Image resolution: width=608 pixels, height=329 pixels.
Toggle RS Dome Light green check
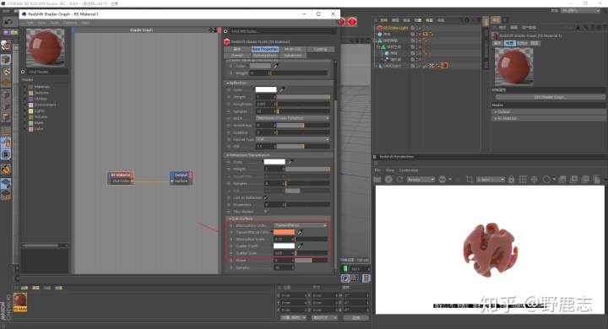419,28
